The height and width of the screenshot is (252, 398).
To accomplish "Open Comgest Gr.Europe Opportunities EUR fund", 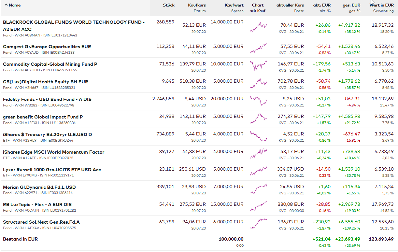I will 47,47.
